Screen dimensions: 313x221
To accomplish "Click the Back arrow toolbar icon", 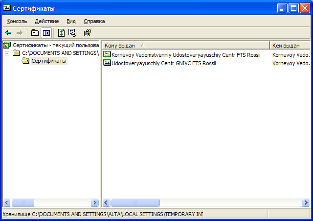I will [x=8, y=33].
